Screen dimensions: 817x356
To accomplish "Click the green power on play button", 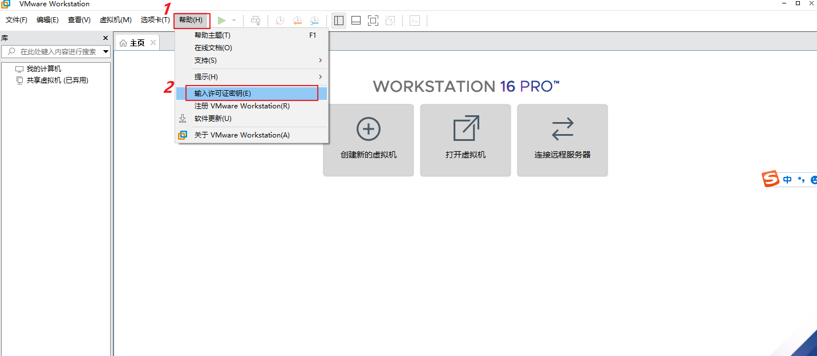I will tap(221, 21).
